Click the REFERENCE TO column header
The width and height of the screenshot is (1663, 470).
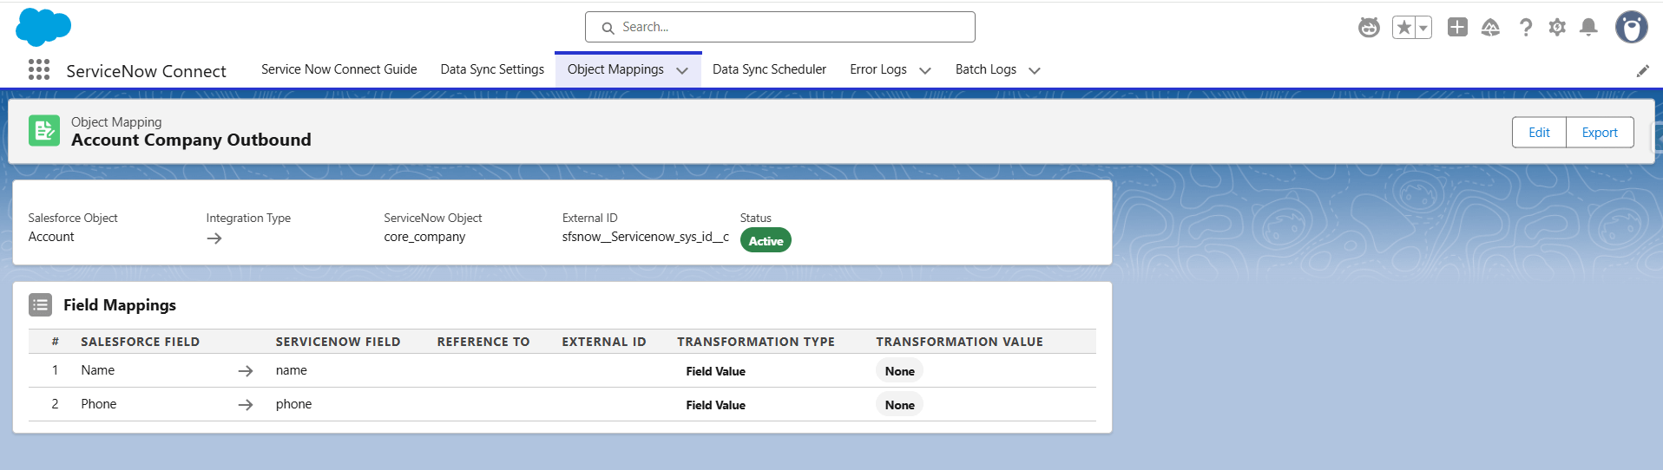483,342
